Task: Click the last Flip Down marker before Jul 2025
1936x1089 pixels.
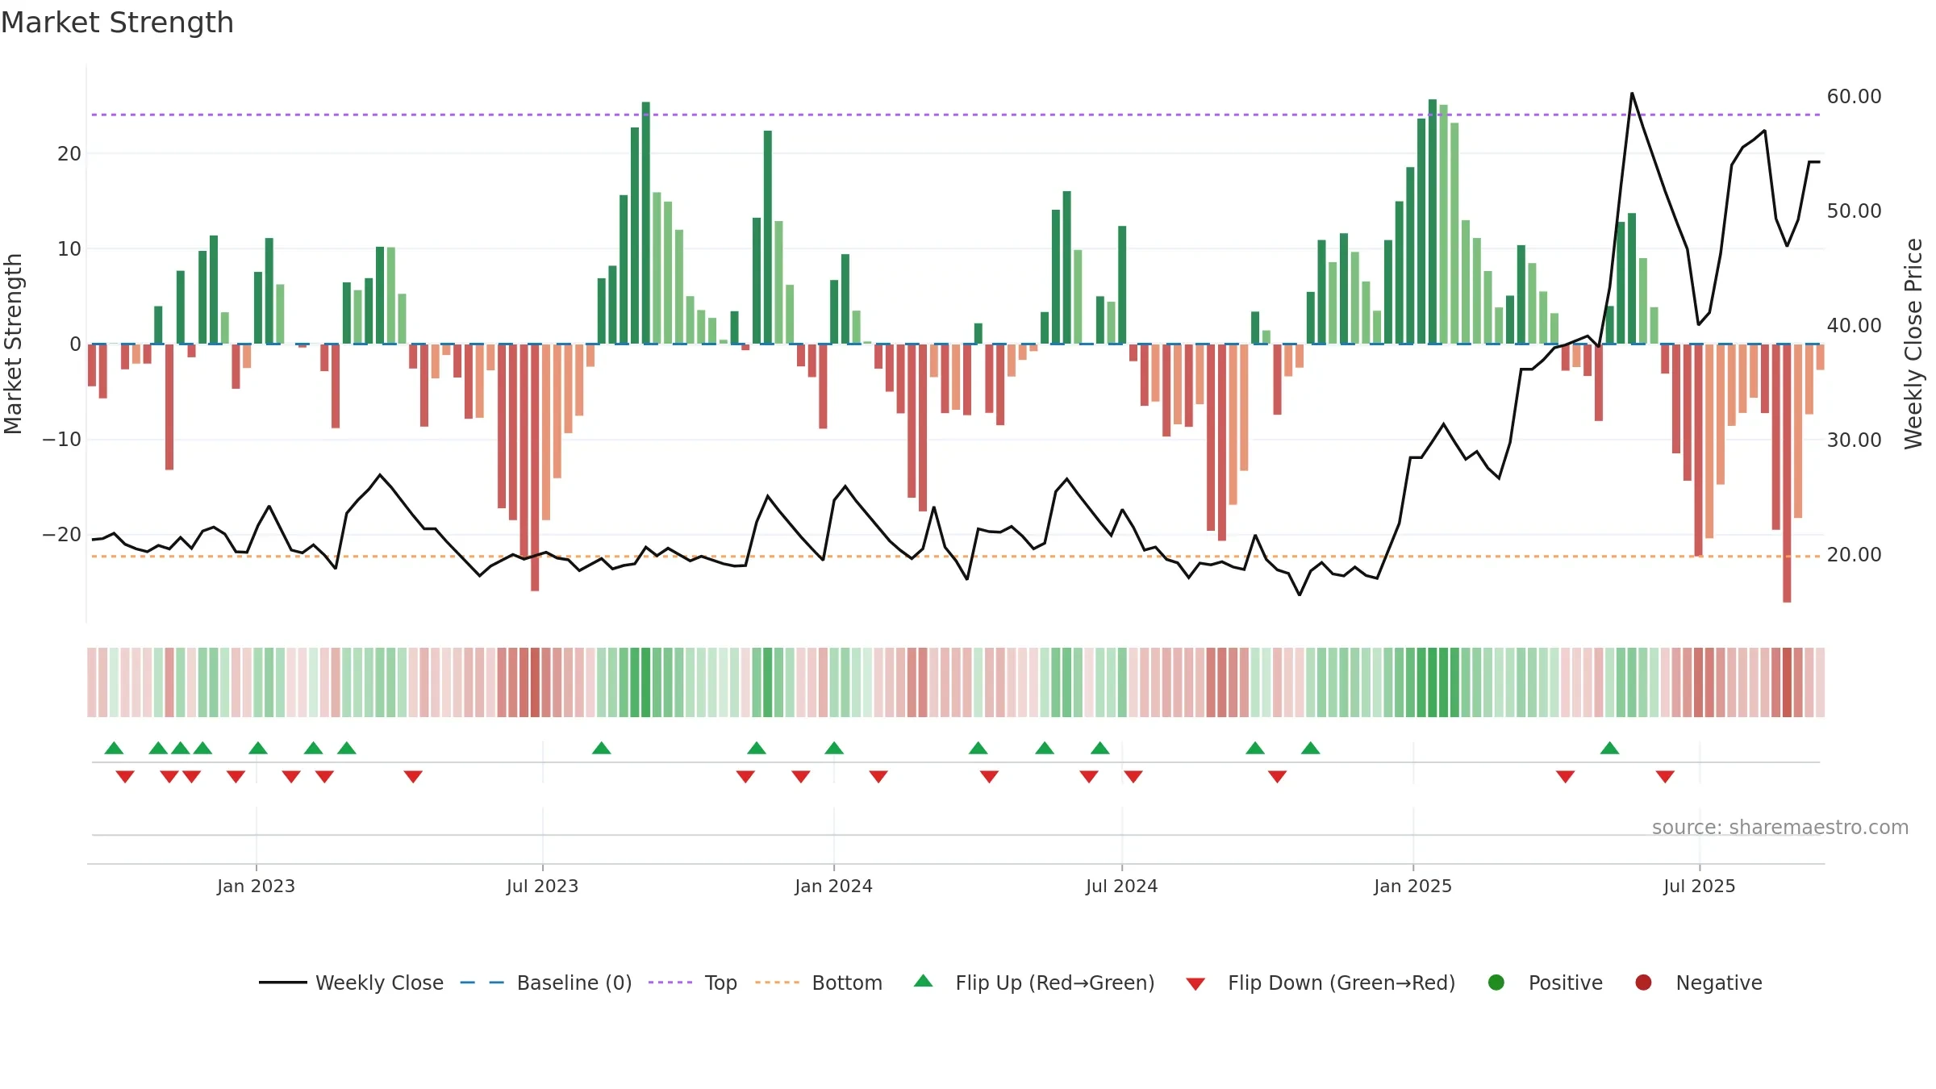Action: [1665, 777]
